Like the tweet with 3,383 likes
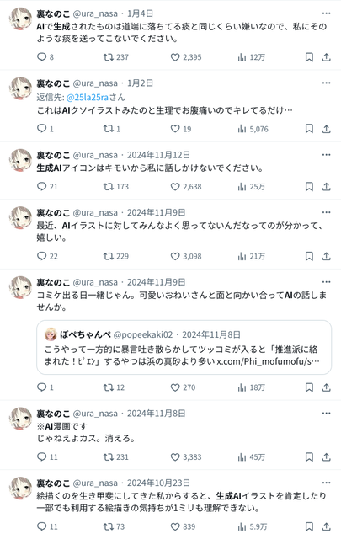341x539 pixels. click(x=186, y=457)
